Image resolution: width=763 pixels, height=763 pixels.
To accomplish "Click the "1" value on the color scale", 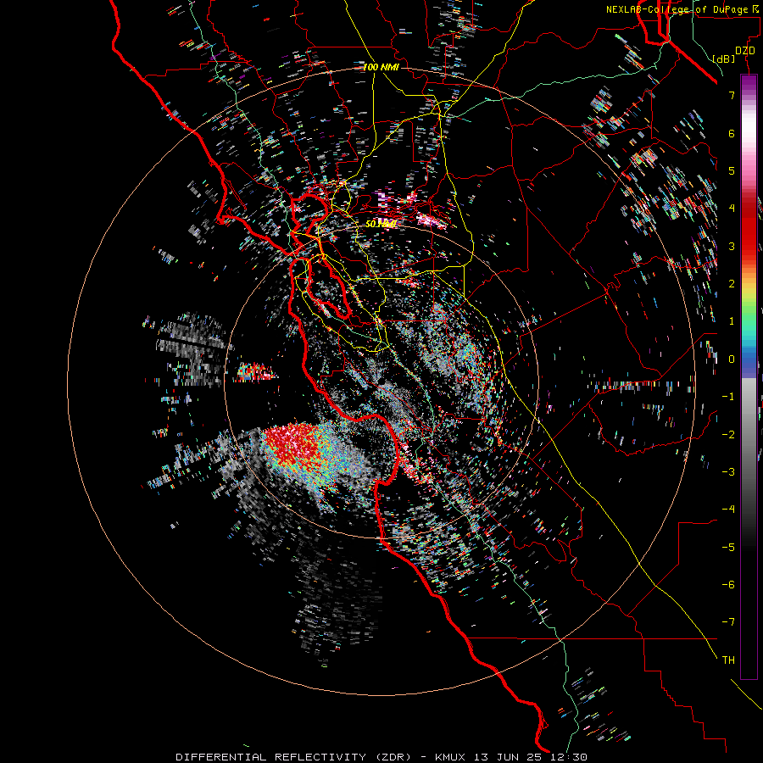I will pos(732,321).
